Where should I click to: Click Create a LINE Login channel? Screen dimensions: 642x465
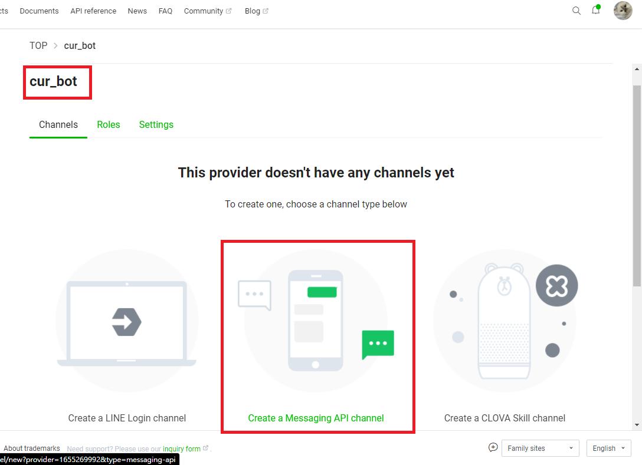tap(127, 418)
